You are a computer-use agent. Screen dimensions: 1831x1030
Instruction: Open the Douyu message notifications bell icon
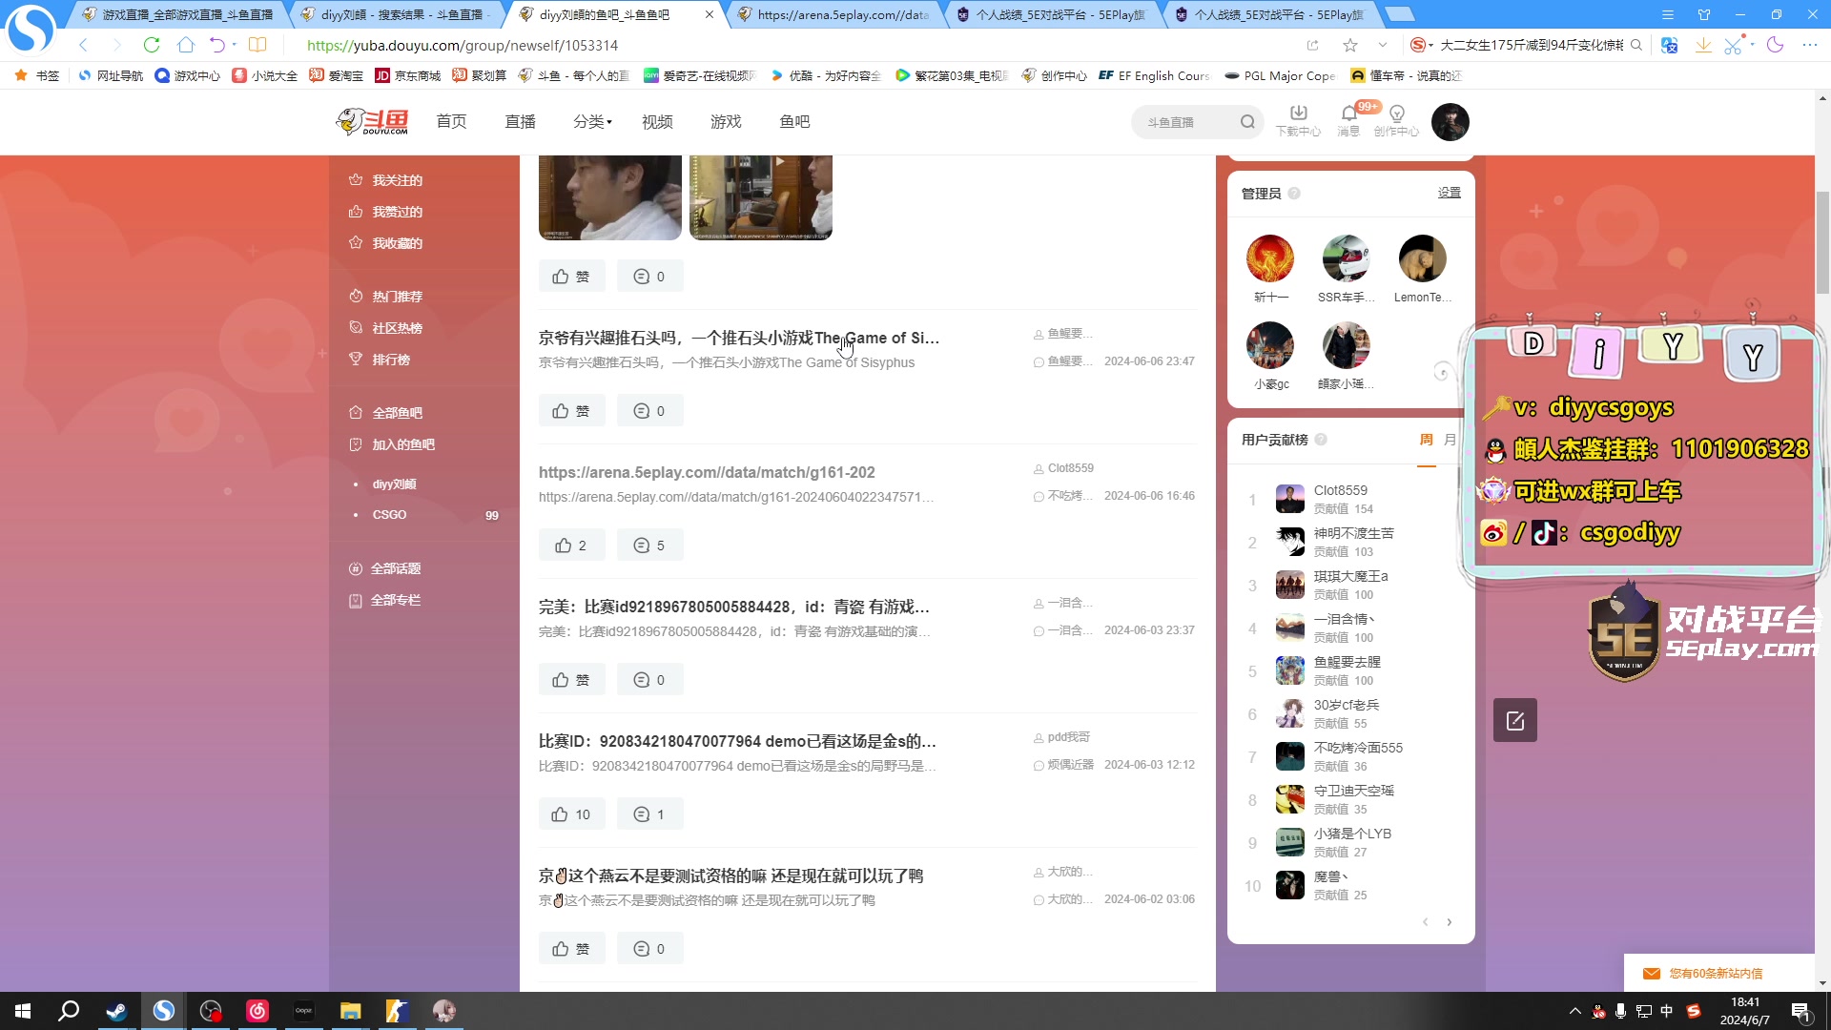pyautogui.click(x=1348, y=114)
